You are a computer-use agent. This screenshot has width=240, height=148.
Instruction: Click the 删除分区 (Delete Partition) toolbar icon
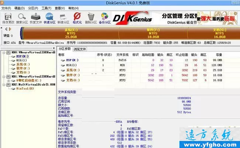tap(91, 18)
